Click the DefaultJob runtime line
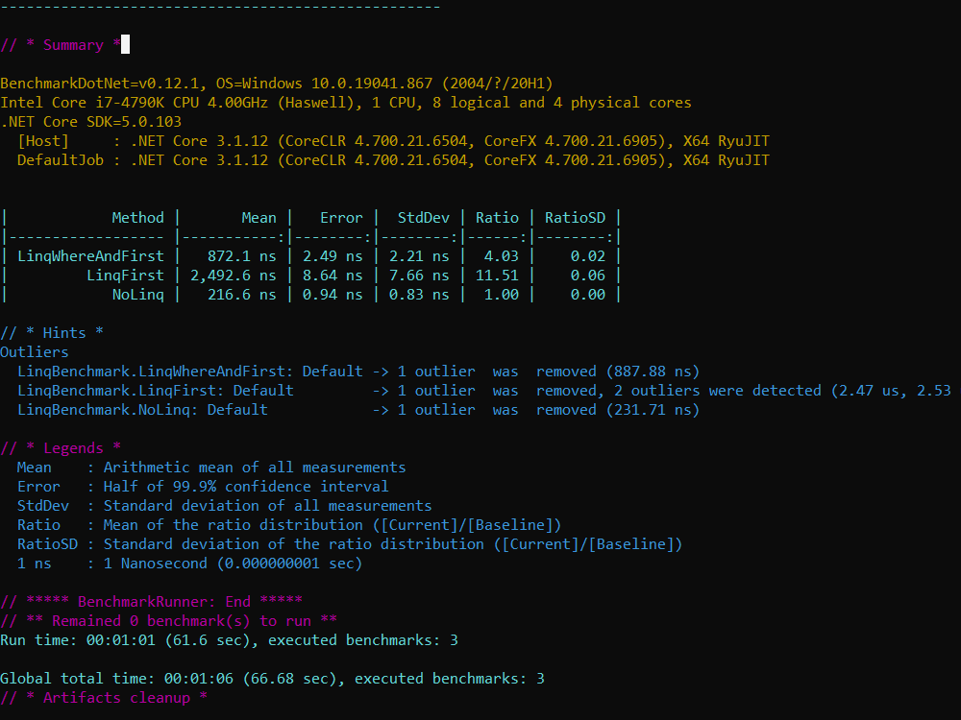 click(392, 160)
